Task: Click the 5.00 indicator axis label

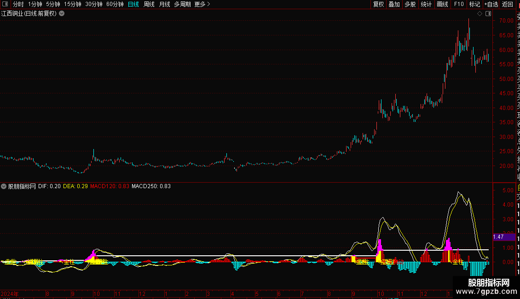Action: [x=508, y=190]
